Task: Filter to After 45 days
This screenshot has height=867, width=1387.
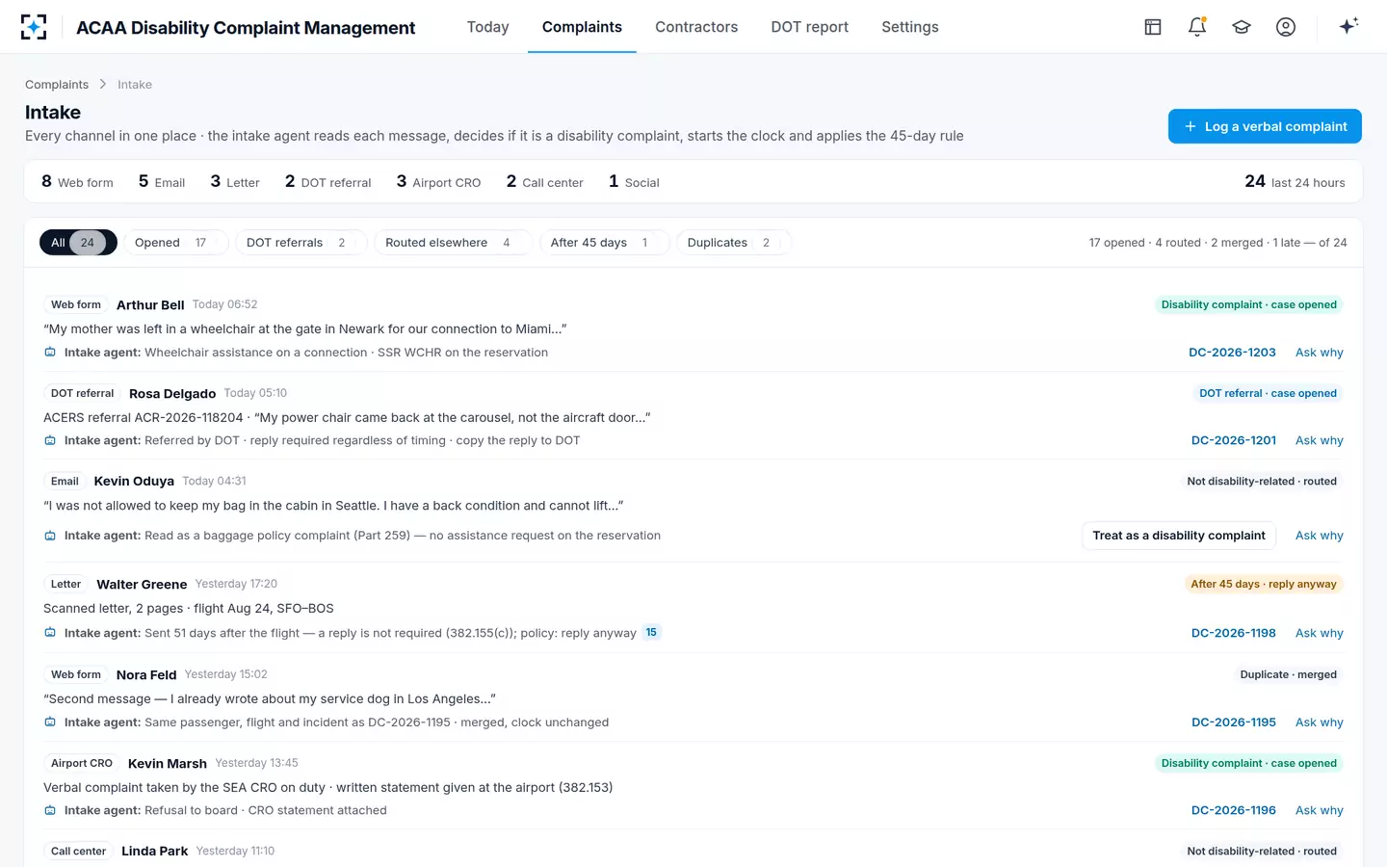Action: [x=604, y=243]
